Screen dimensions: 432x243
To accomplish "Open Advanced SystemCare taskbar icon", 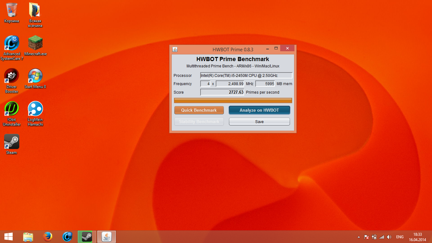I will click(x=67, y=237).
